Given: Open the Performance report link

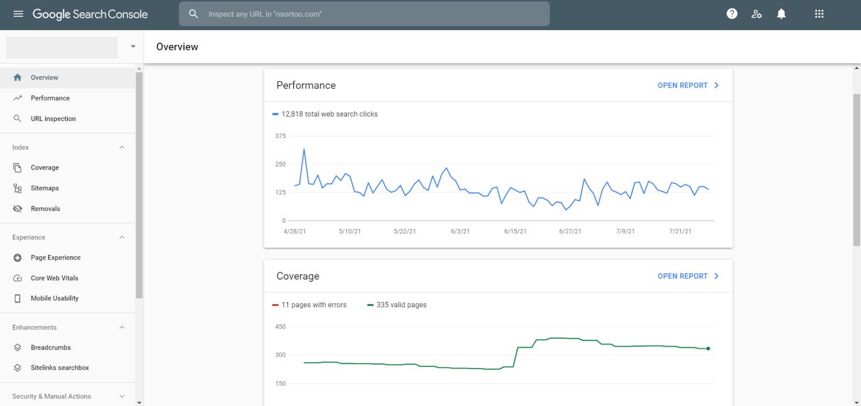Looking at the screenshot, I should pyautogui.click(x=688, y=85).
